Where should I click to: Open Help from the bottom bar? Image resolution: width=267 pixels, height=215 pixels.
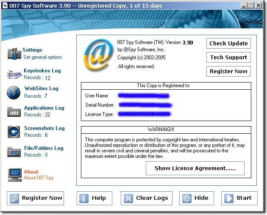coord(95,198)
